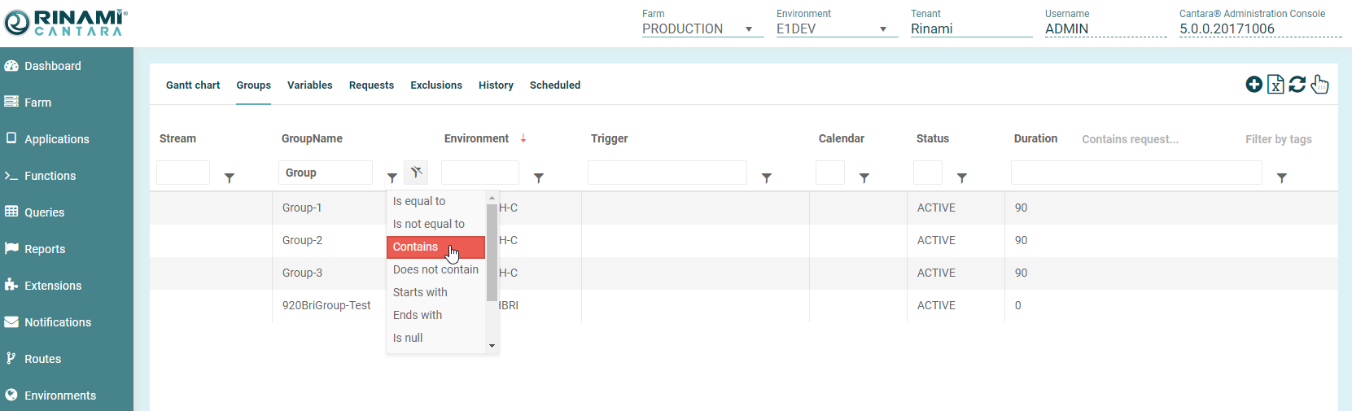This screenshot has height=411, width=1352.
Task: Click the Status column filter funnel
Action: click(x=962, y=178)
